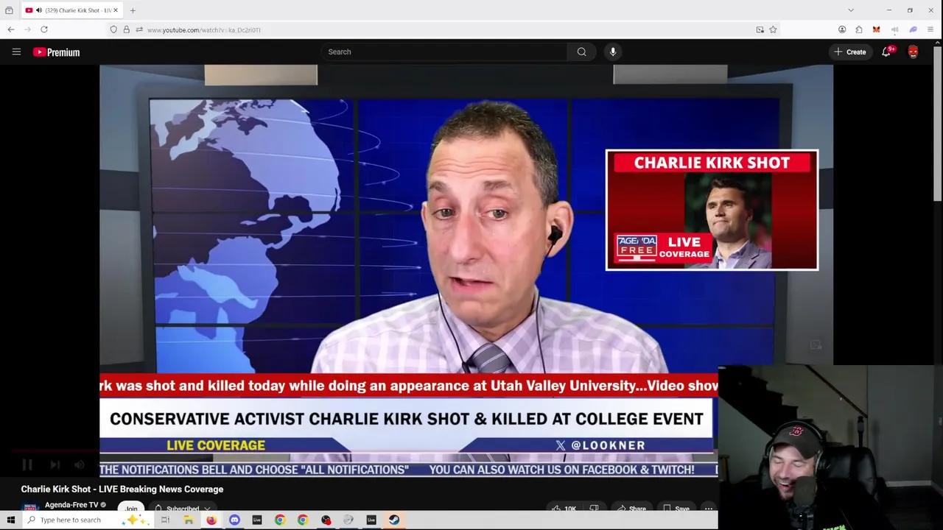Go forward in the browser
The height and width of the screenshot is (530, 943).
[x=27, y=29]
